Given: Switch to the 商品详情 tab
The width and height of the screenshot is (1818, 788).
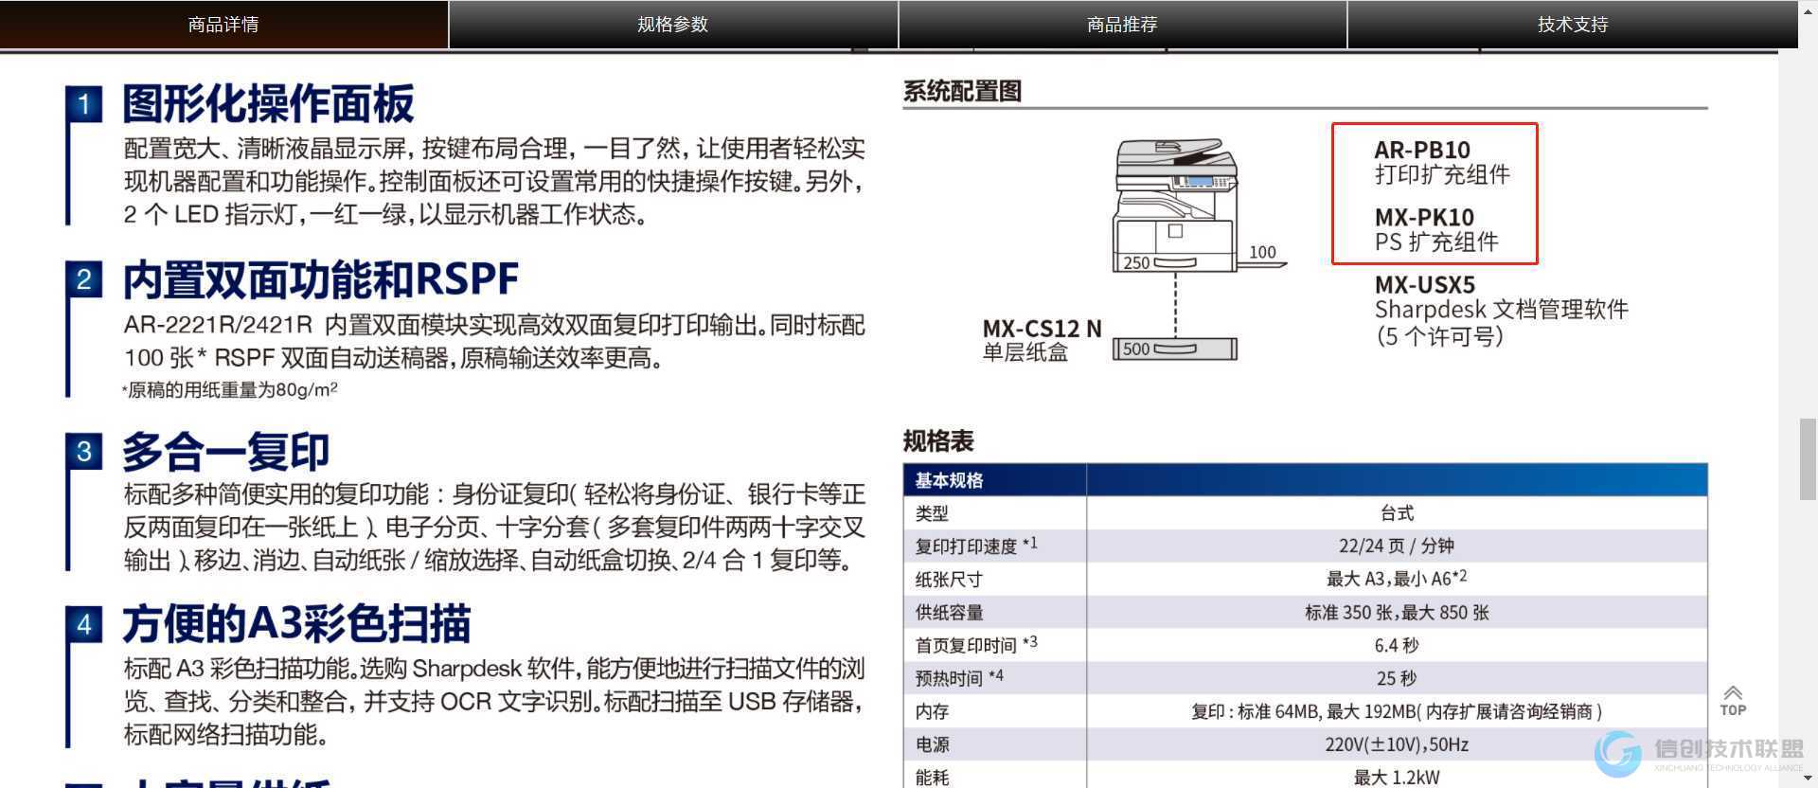Looking at the screenshot, I should (x=223, y=25).
